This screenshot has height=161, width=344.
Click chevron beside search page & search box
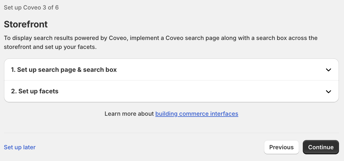pyautogui.click(x=328, y=70)
